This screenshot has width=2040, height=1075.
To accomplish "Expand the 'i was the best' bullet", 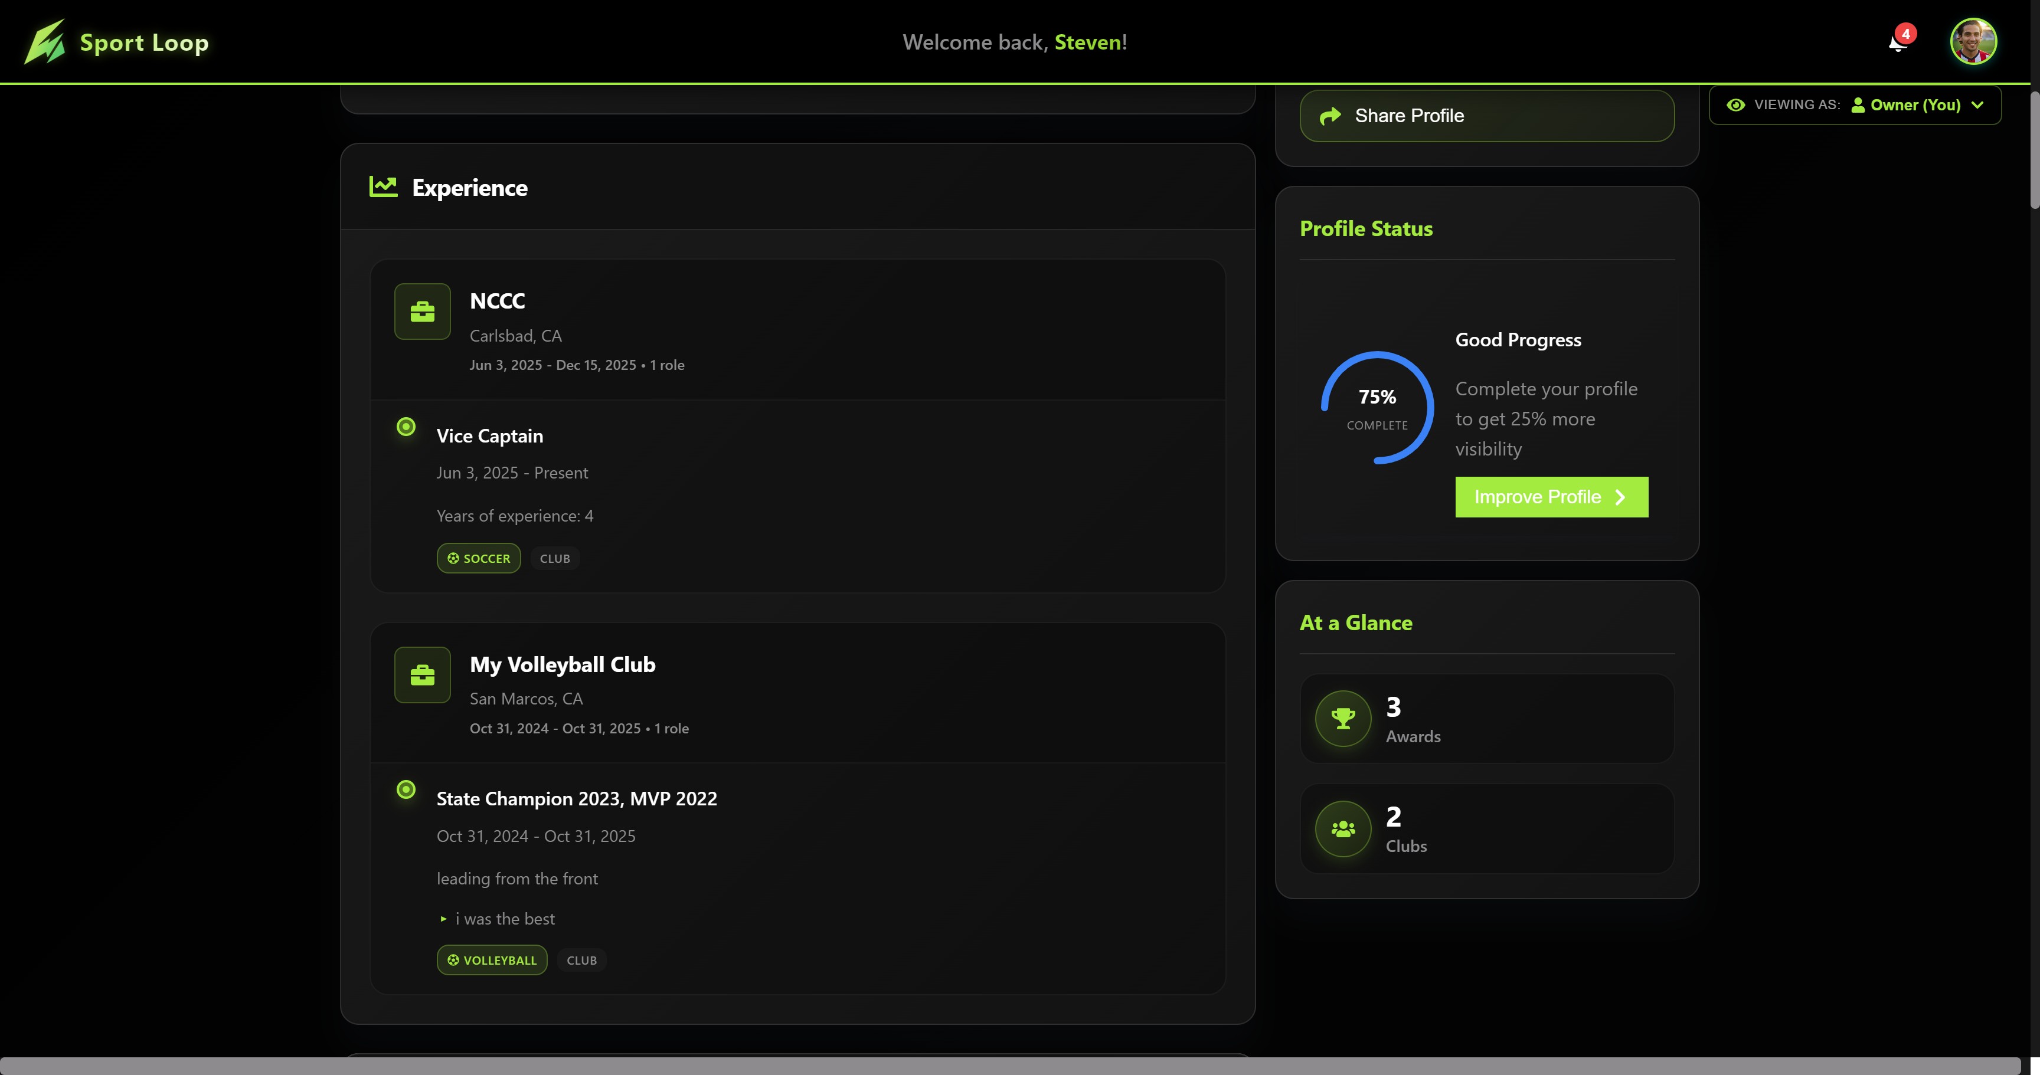I will [x=443, y=919].
